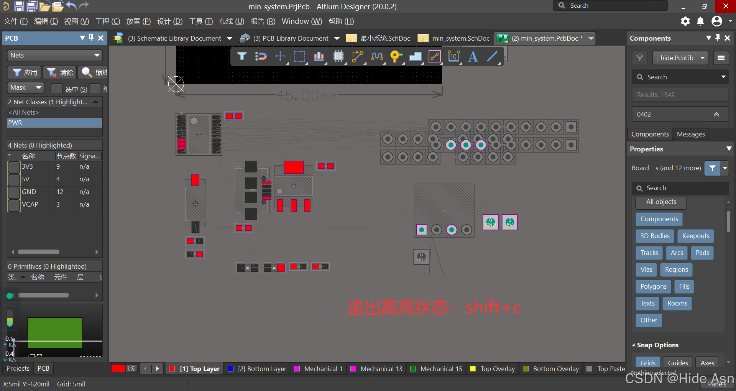Click the Save icon in title bar

point(19,6)
